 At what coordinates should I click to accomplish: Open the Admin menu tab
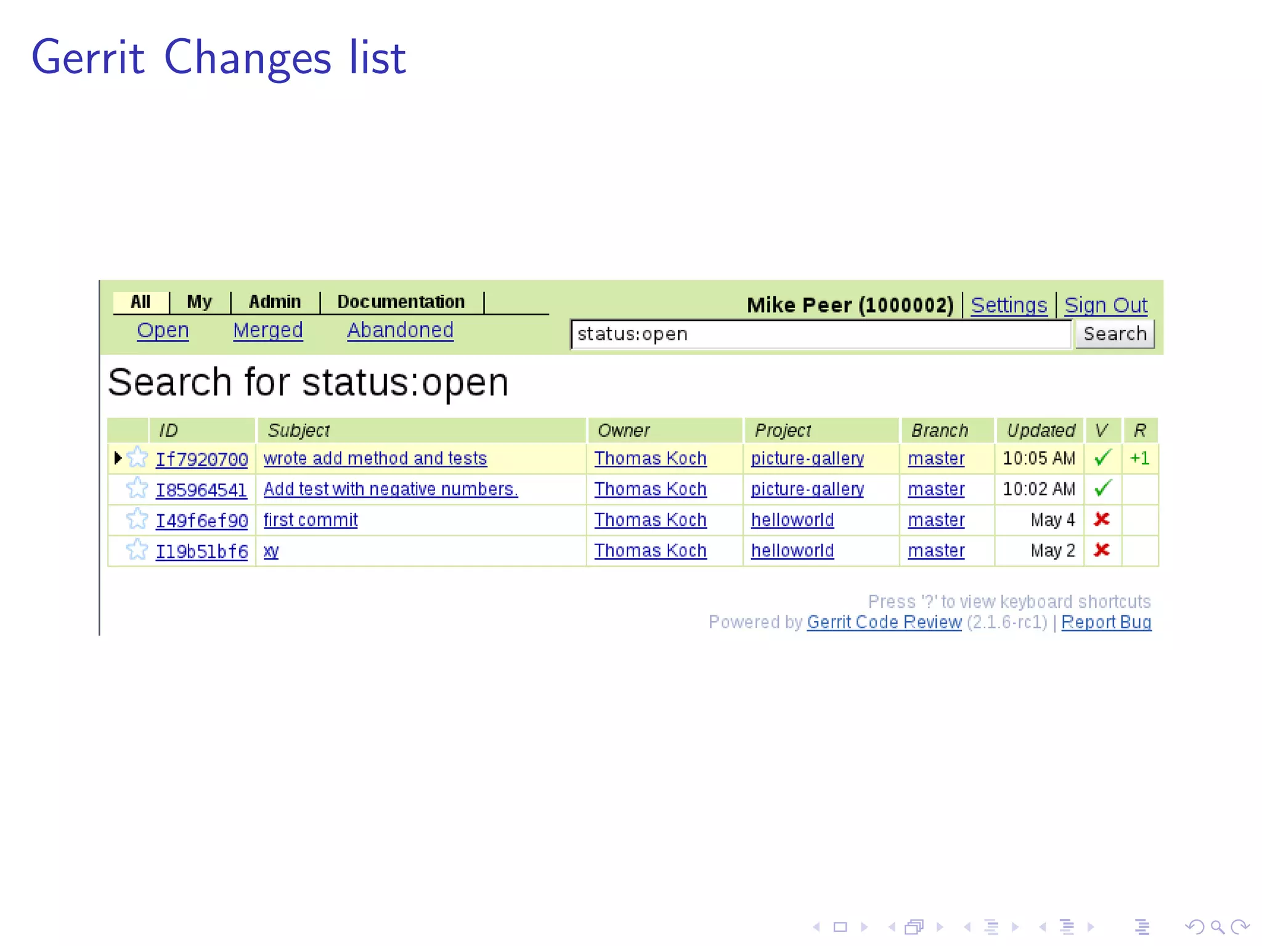[275, 302]
